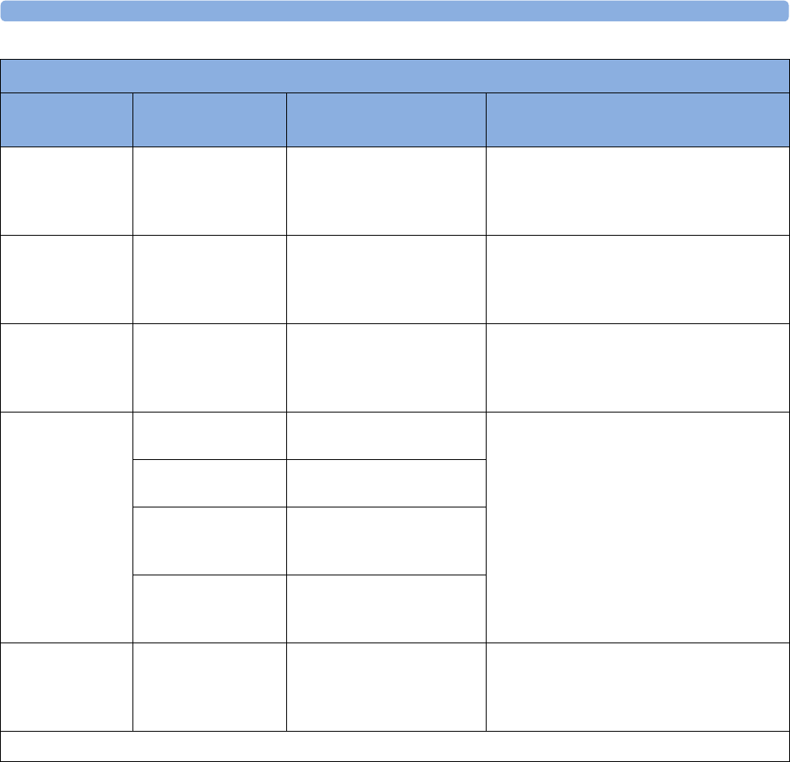Screen dimensions: 790x762
Task: Click the second column's blue header cell
Action: [x=209, y=120]
